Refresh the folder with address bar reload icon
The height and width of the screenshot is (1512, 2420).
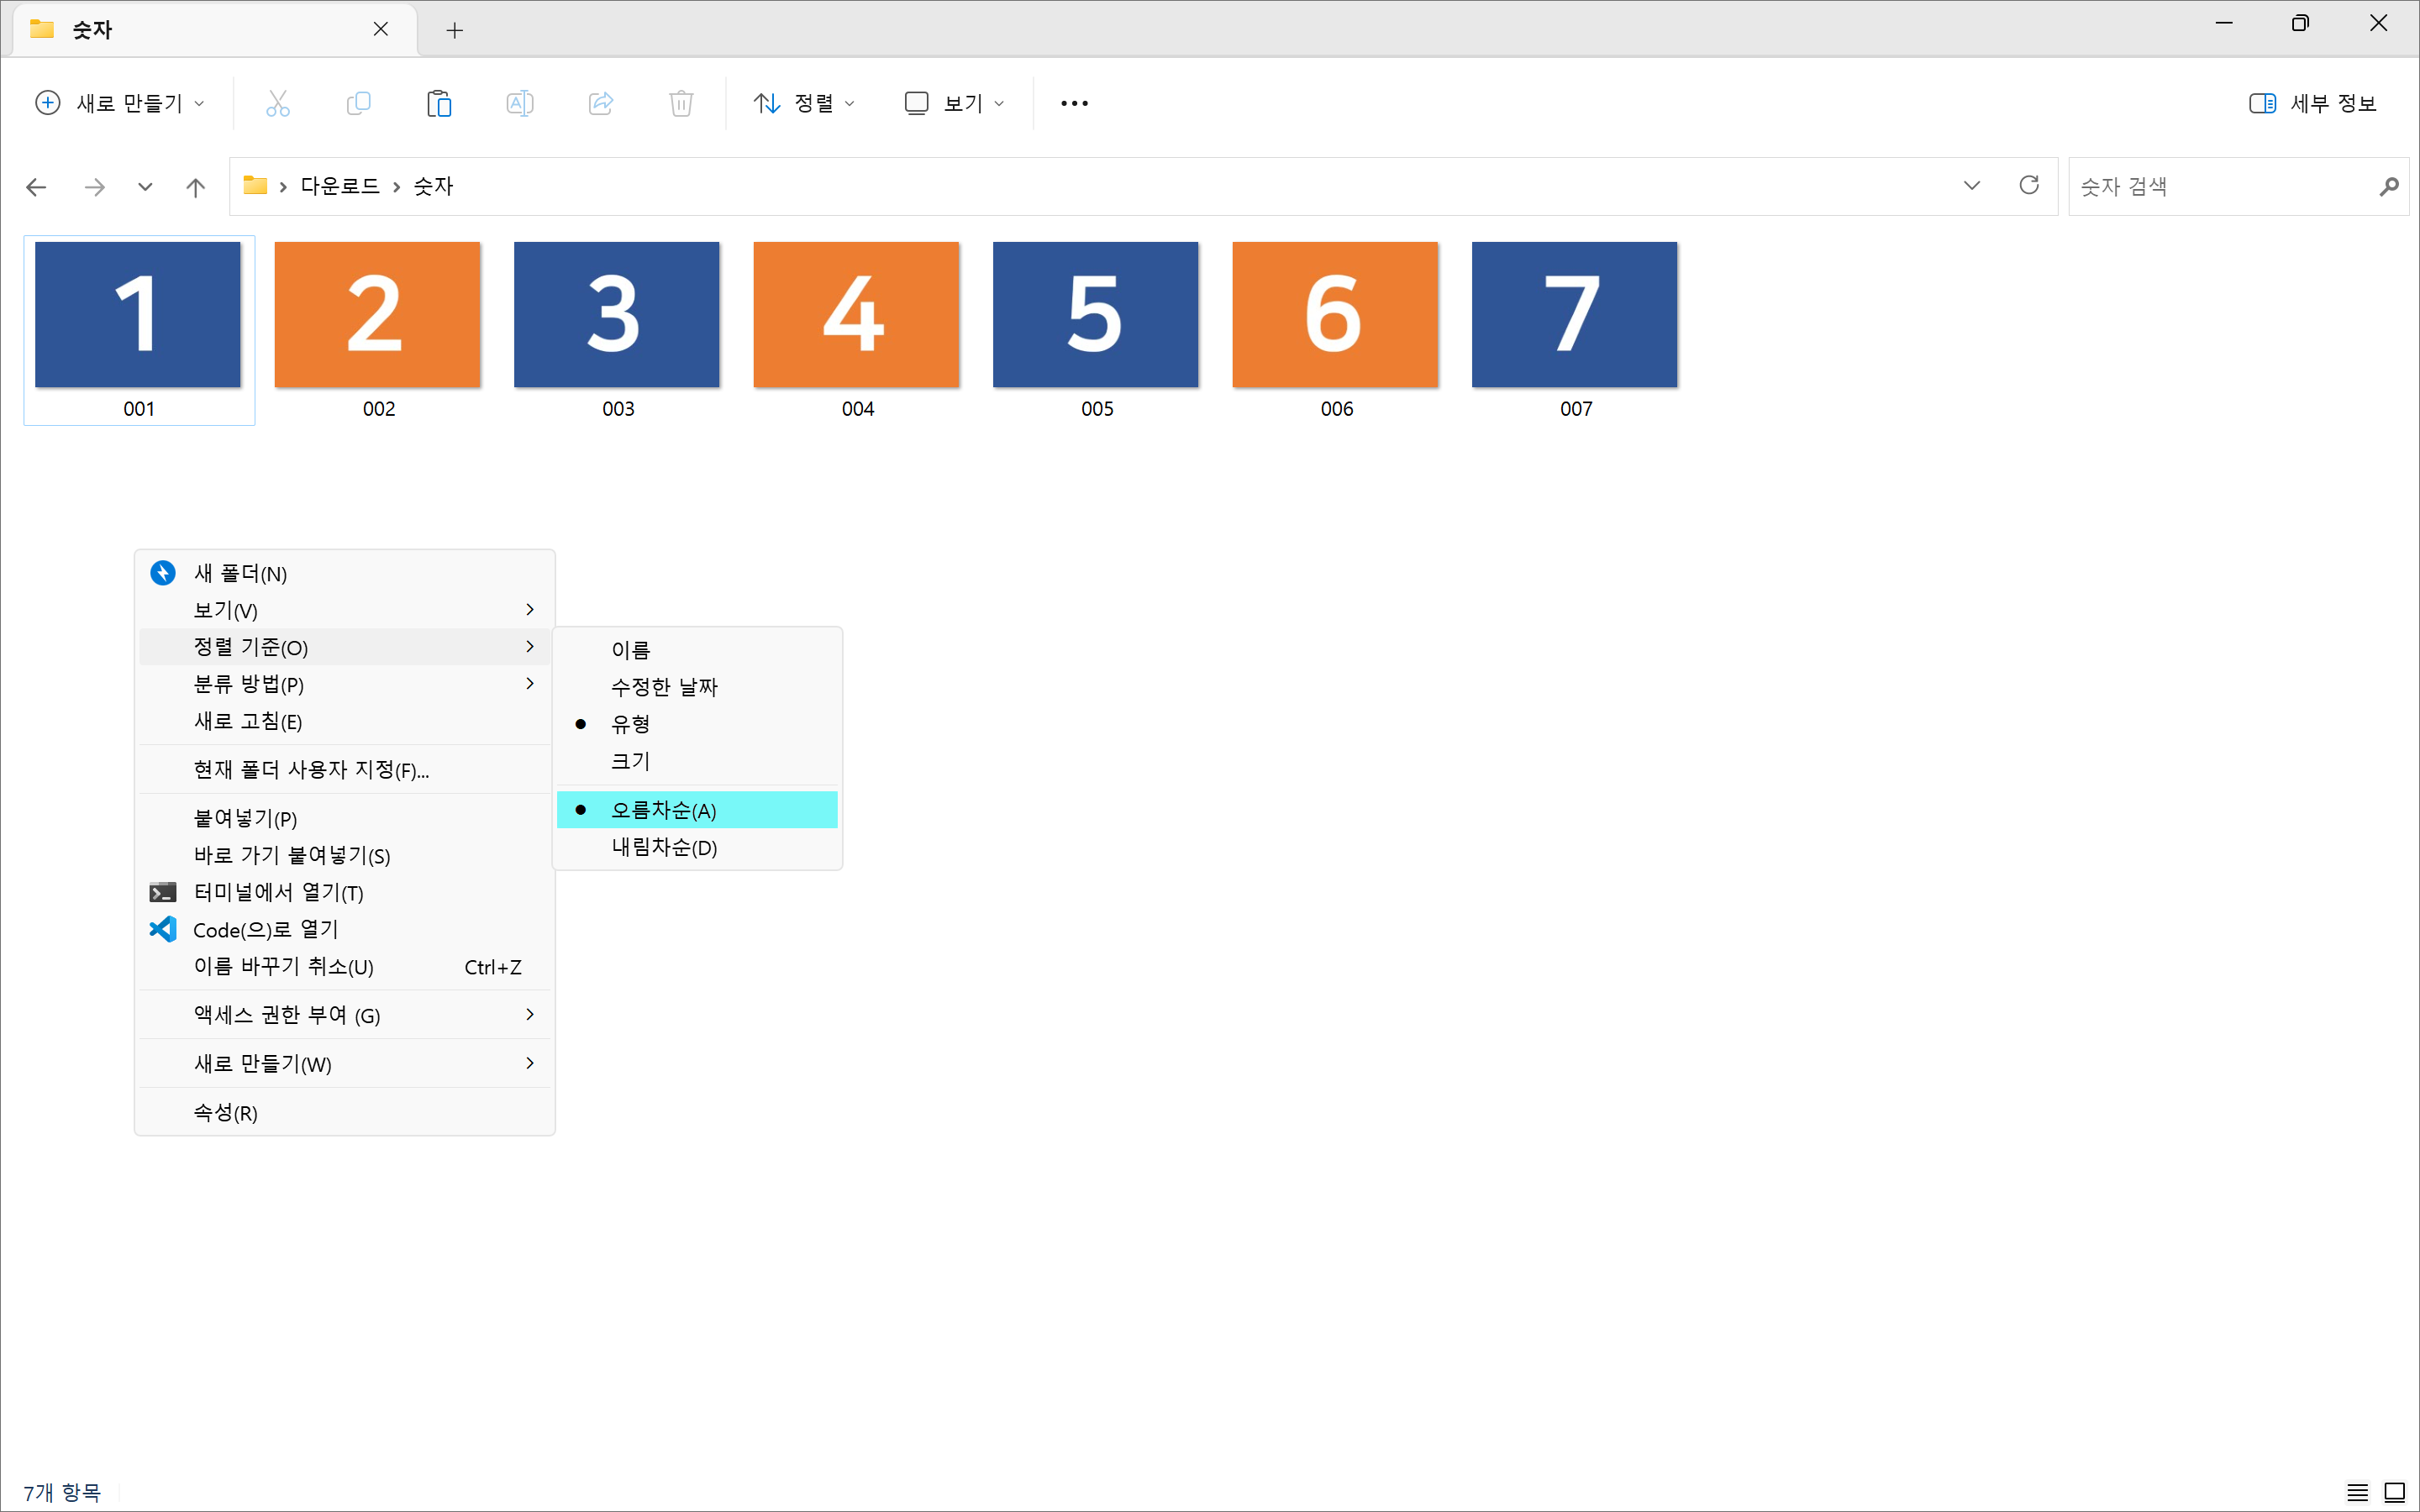point(2028,185)
